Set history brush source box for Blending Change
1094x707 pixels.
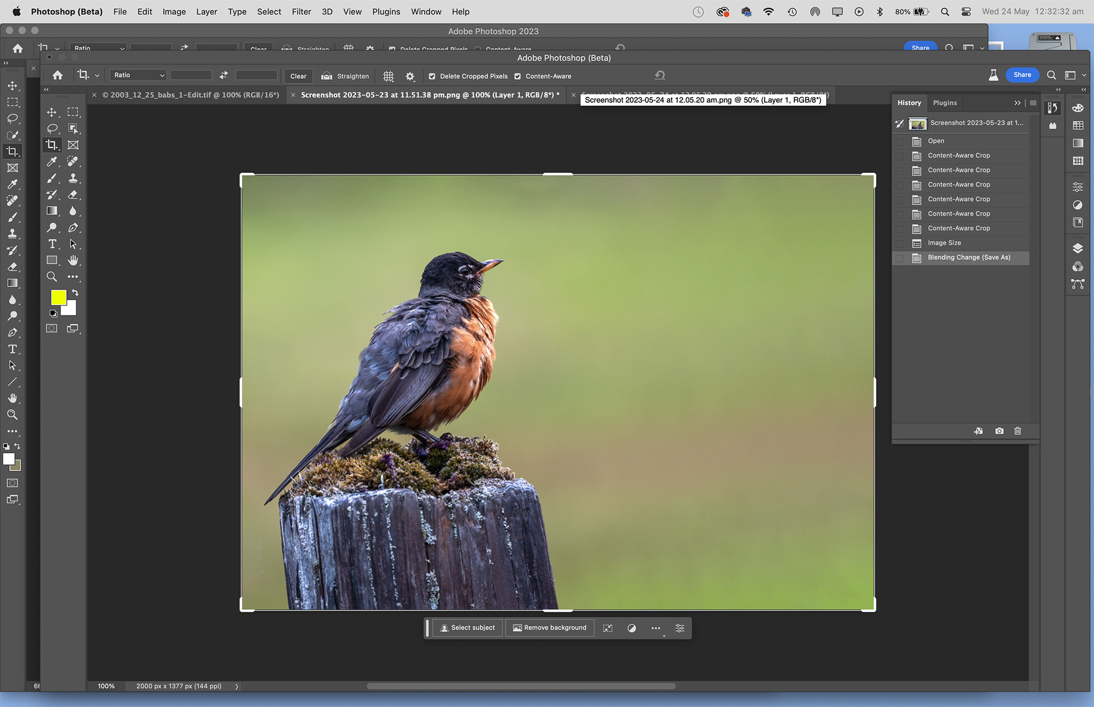(x=899, y=258)
